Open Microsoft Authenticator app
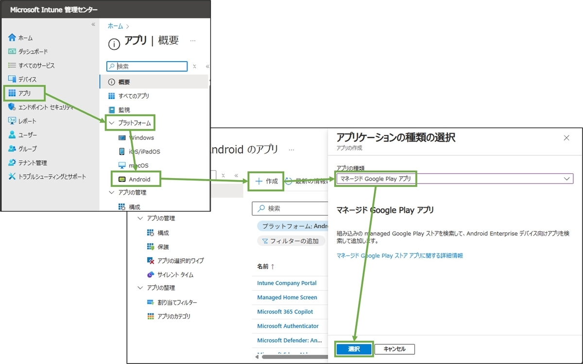Viewport: 583px width, 364px height. click(288, 326)
